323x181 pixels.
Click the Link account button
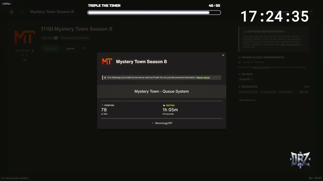coord(281,12)
